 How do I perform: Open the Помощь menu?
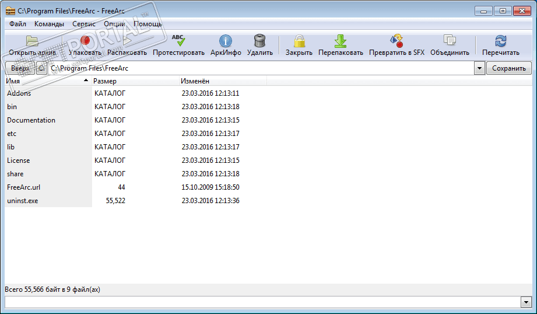coord(148,24)
